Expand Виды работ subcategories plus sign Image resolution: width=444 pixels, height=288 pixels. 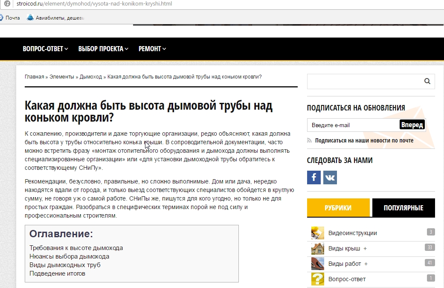coord(366,264)
